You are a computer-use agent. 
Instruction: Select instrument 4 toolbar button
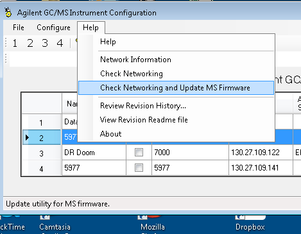[60, 43]
